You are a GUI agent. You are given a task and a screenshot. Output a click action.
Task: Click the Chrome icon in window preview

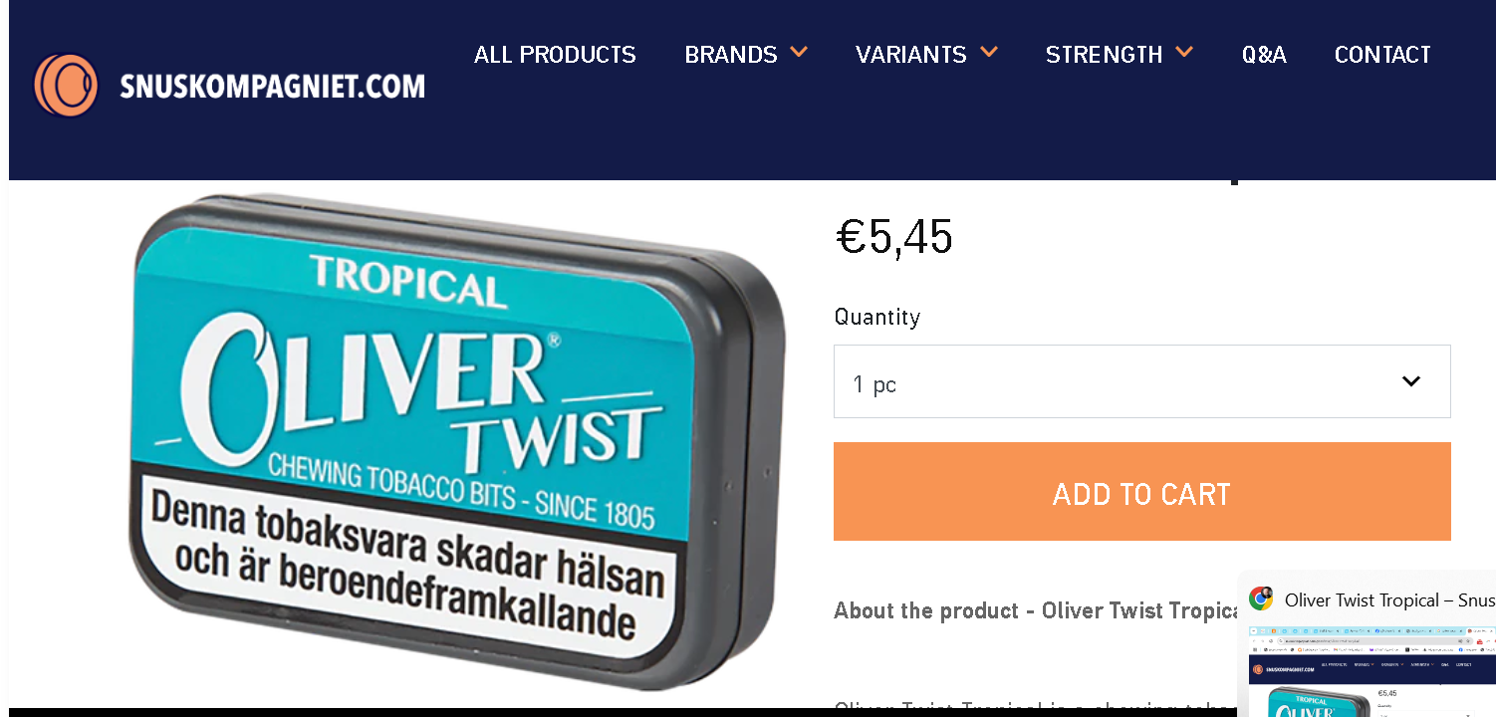[1261, 598]
